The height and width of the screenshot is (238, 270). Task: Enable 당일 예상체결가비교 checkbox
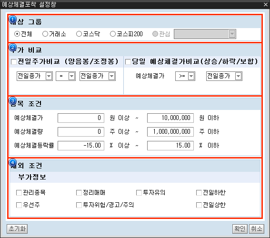pyautogui.click(x=128, y=62)
